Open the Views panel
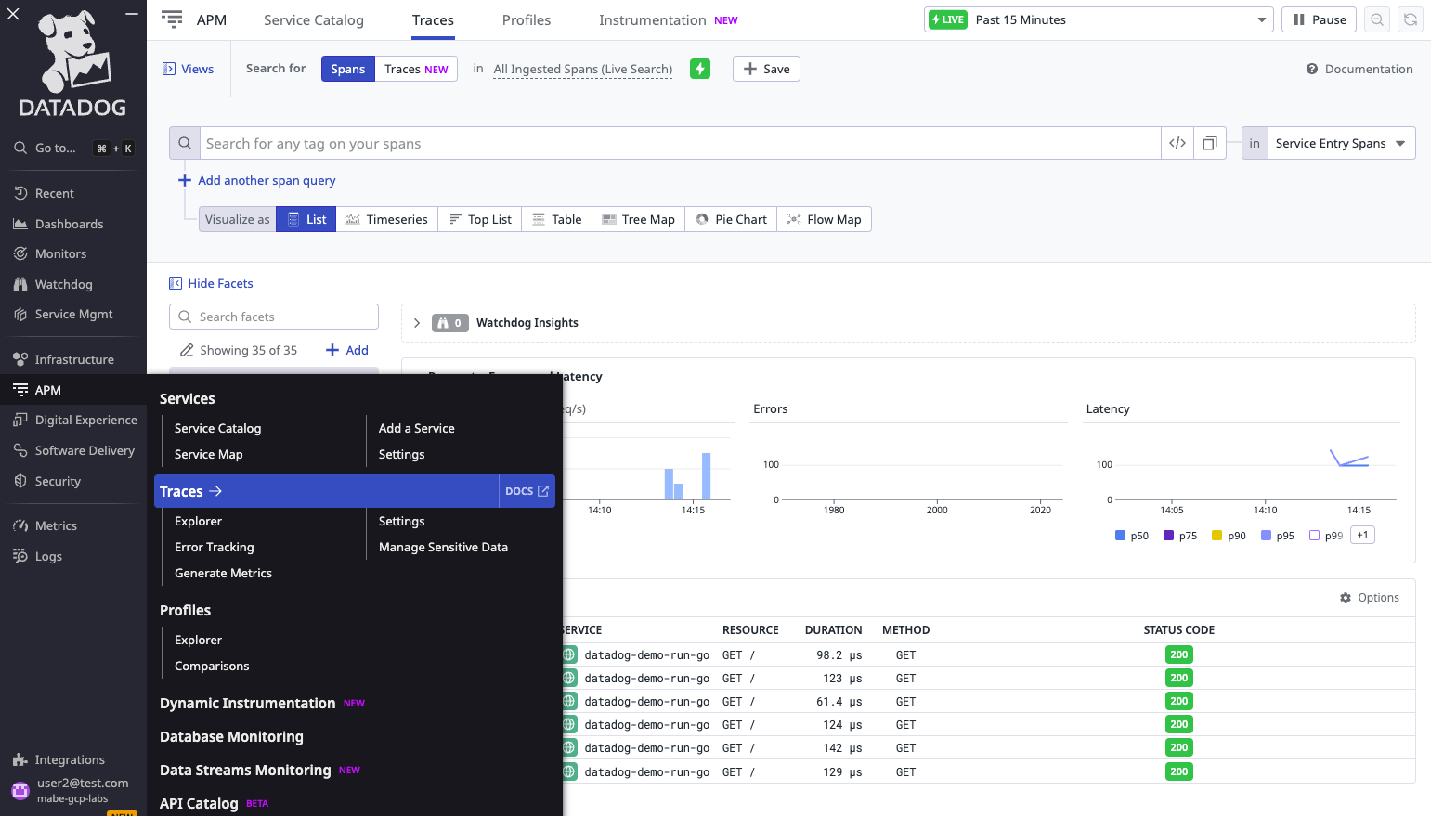Screen dimensions: 1431x816 coord(189,69)
